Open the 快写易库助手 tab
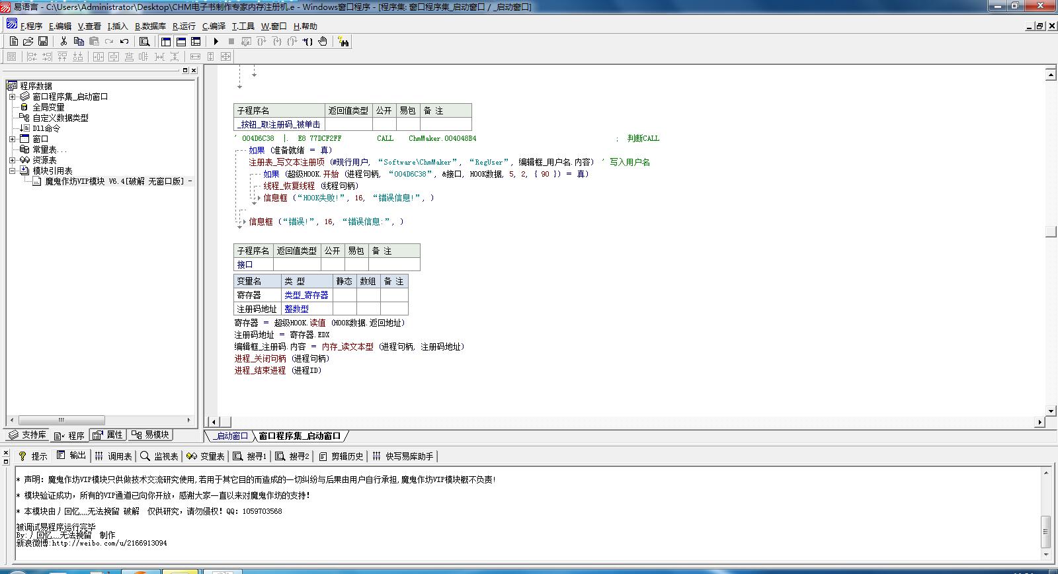Screen dimensions: 1058x574 click(x=403, y=456)
